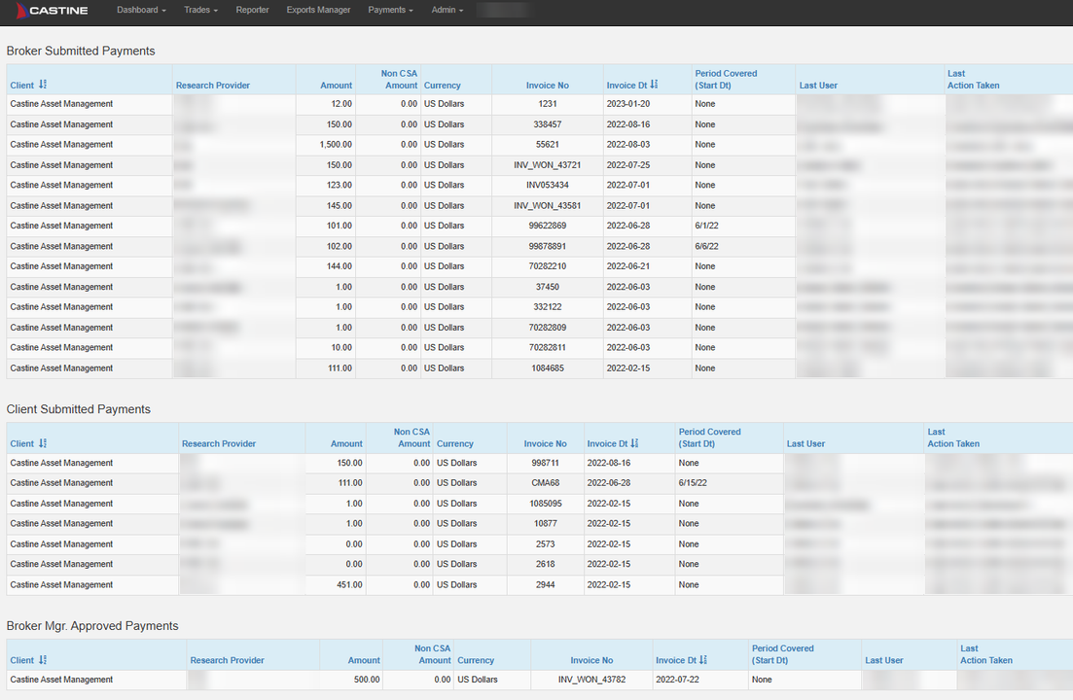The image size is (1073, 700).
Task: Select invoice number 1084685
Action: tap(548, 368)
